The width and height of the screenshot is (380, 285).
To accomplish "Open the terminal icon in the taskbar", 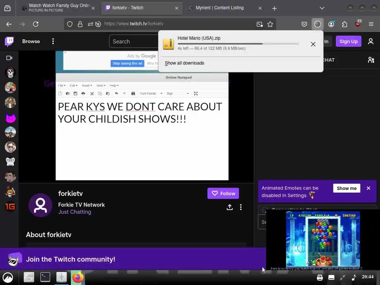I will coord(45,277).
